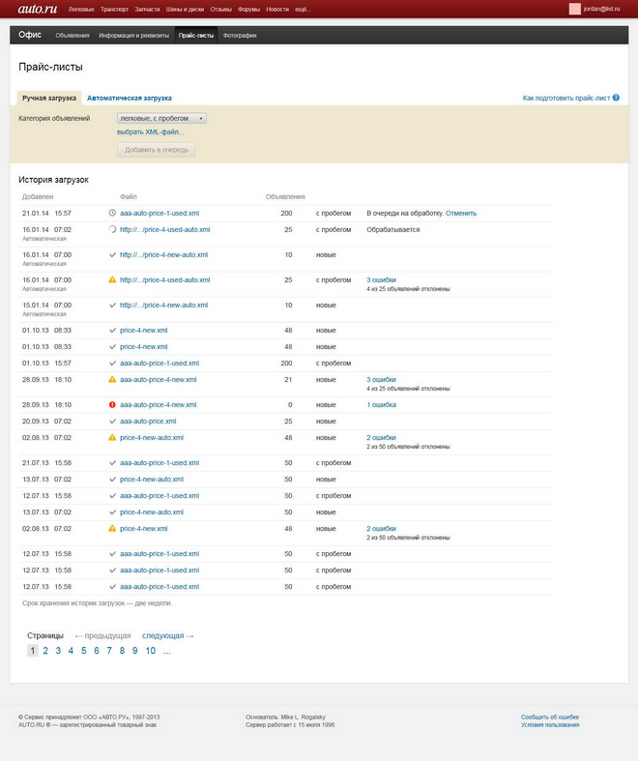Click the spinning processing icon
Viewport: 638px width, 761px height.
coord(112,229)
